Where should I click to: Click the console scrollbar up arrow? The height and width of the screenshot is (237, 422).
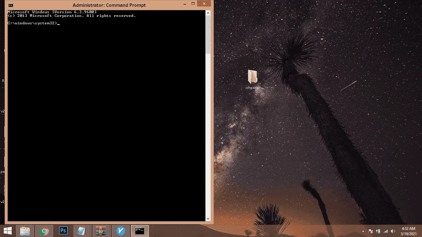tap(208, 13)
